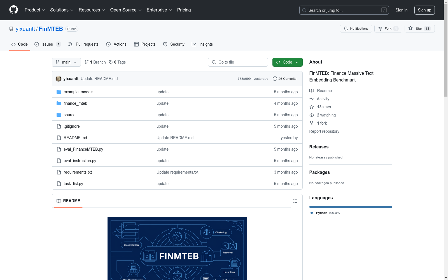Click the .gitignore file icon
The width and height of the screenshot is (448, 280).
pos(59,126)
